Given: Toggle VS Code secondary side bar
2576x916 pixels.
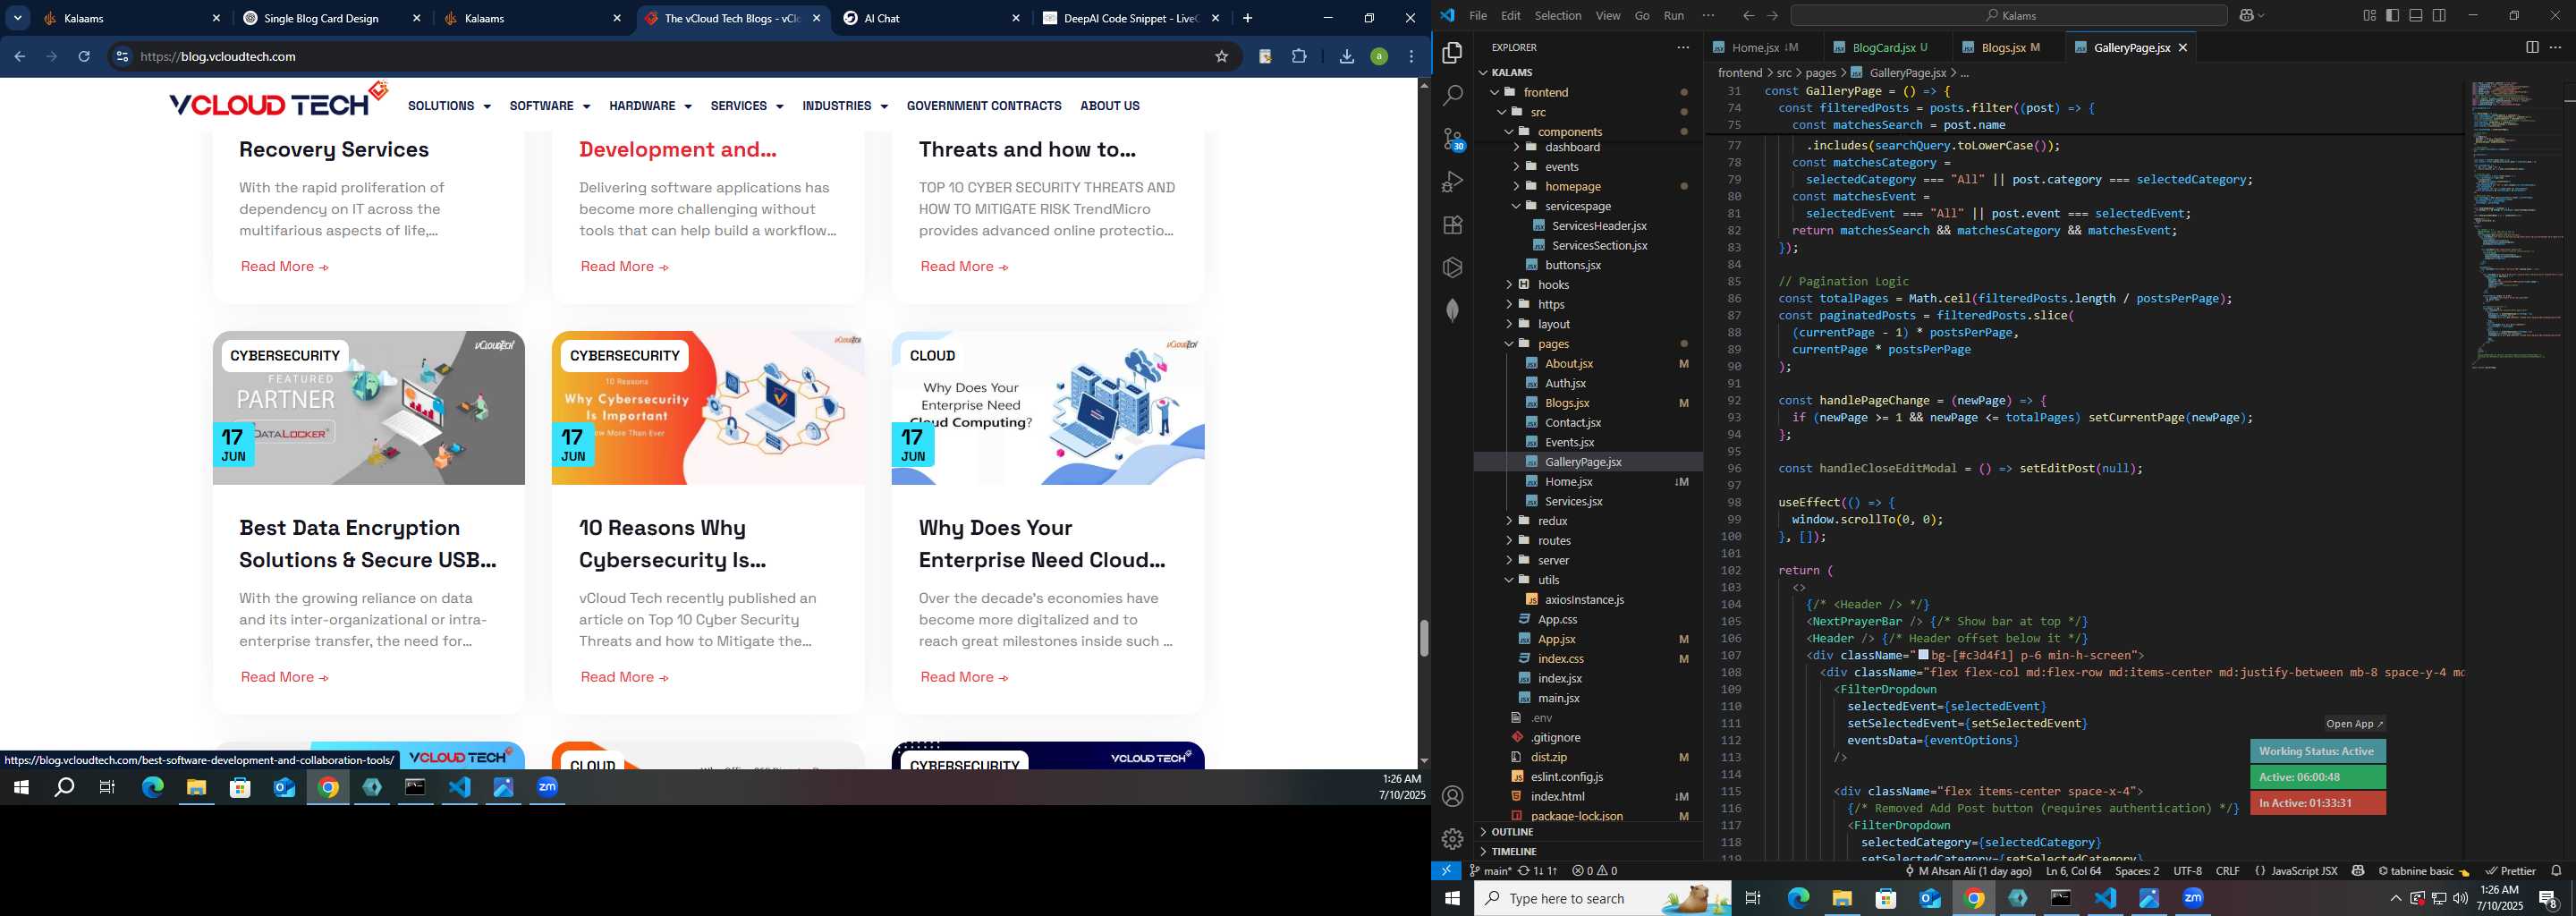Looking at the screenshot, I should coord(2439,16).
